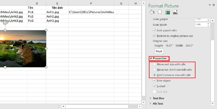Select Don't move or size with cells
The width and height of the screenshot is (217, 109).
pos(154,75)
